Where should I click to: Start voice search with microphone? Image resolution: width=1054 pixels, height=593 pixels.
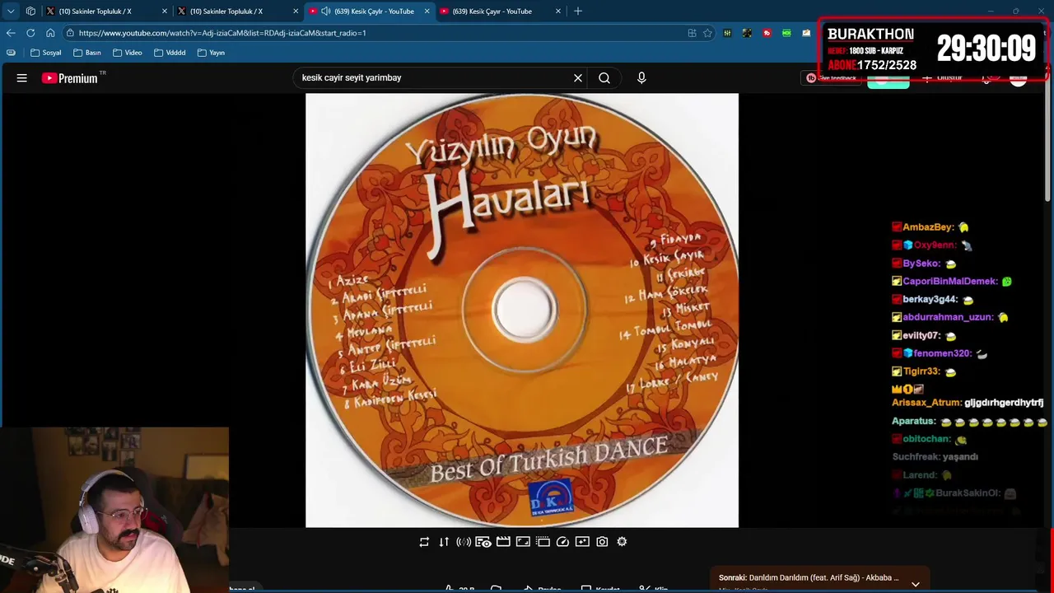click(x=641, y=78)
